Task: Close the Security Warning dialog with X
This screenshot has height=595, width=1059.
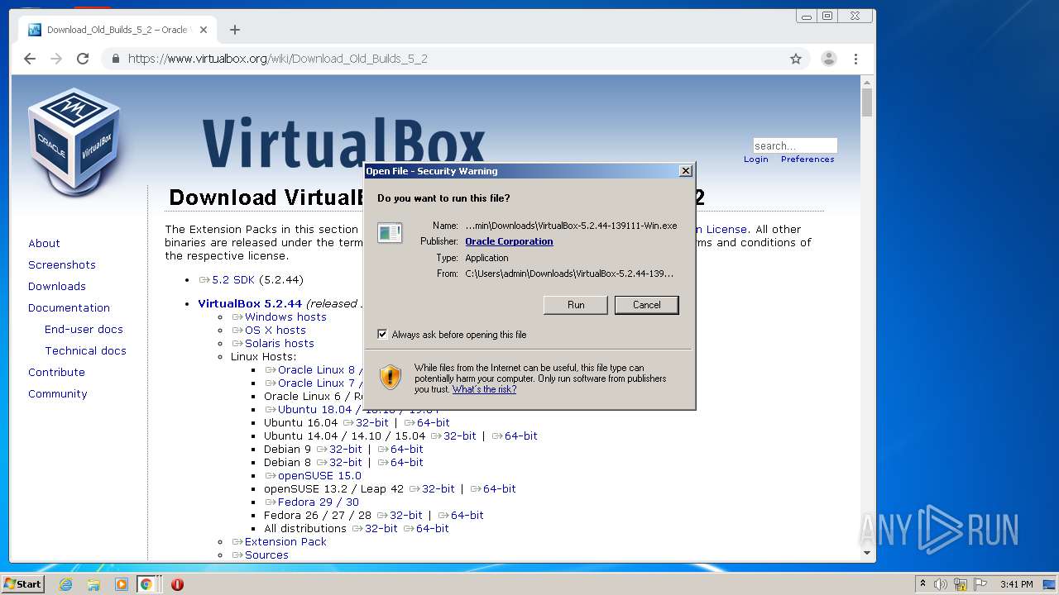Action: [685, 171]
